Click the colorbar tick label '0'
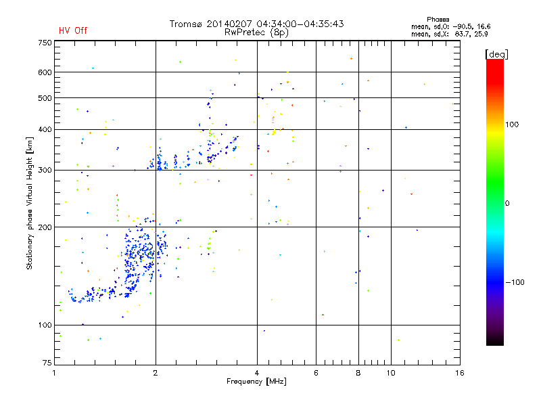541x406 pixels. (507, 204)
